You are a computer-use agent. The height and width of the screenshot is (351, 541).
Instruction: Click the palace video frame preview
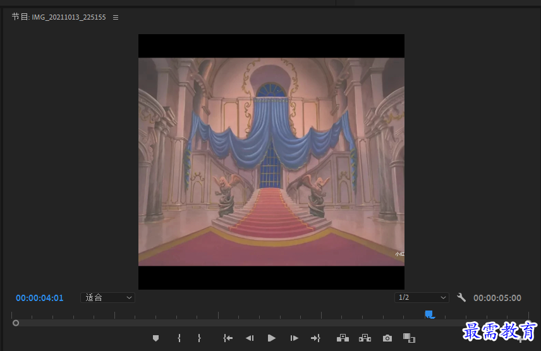271,161
